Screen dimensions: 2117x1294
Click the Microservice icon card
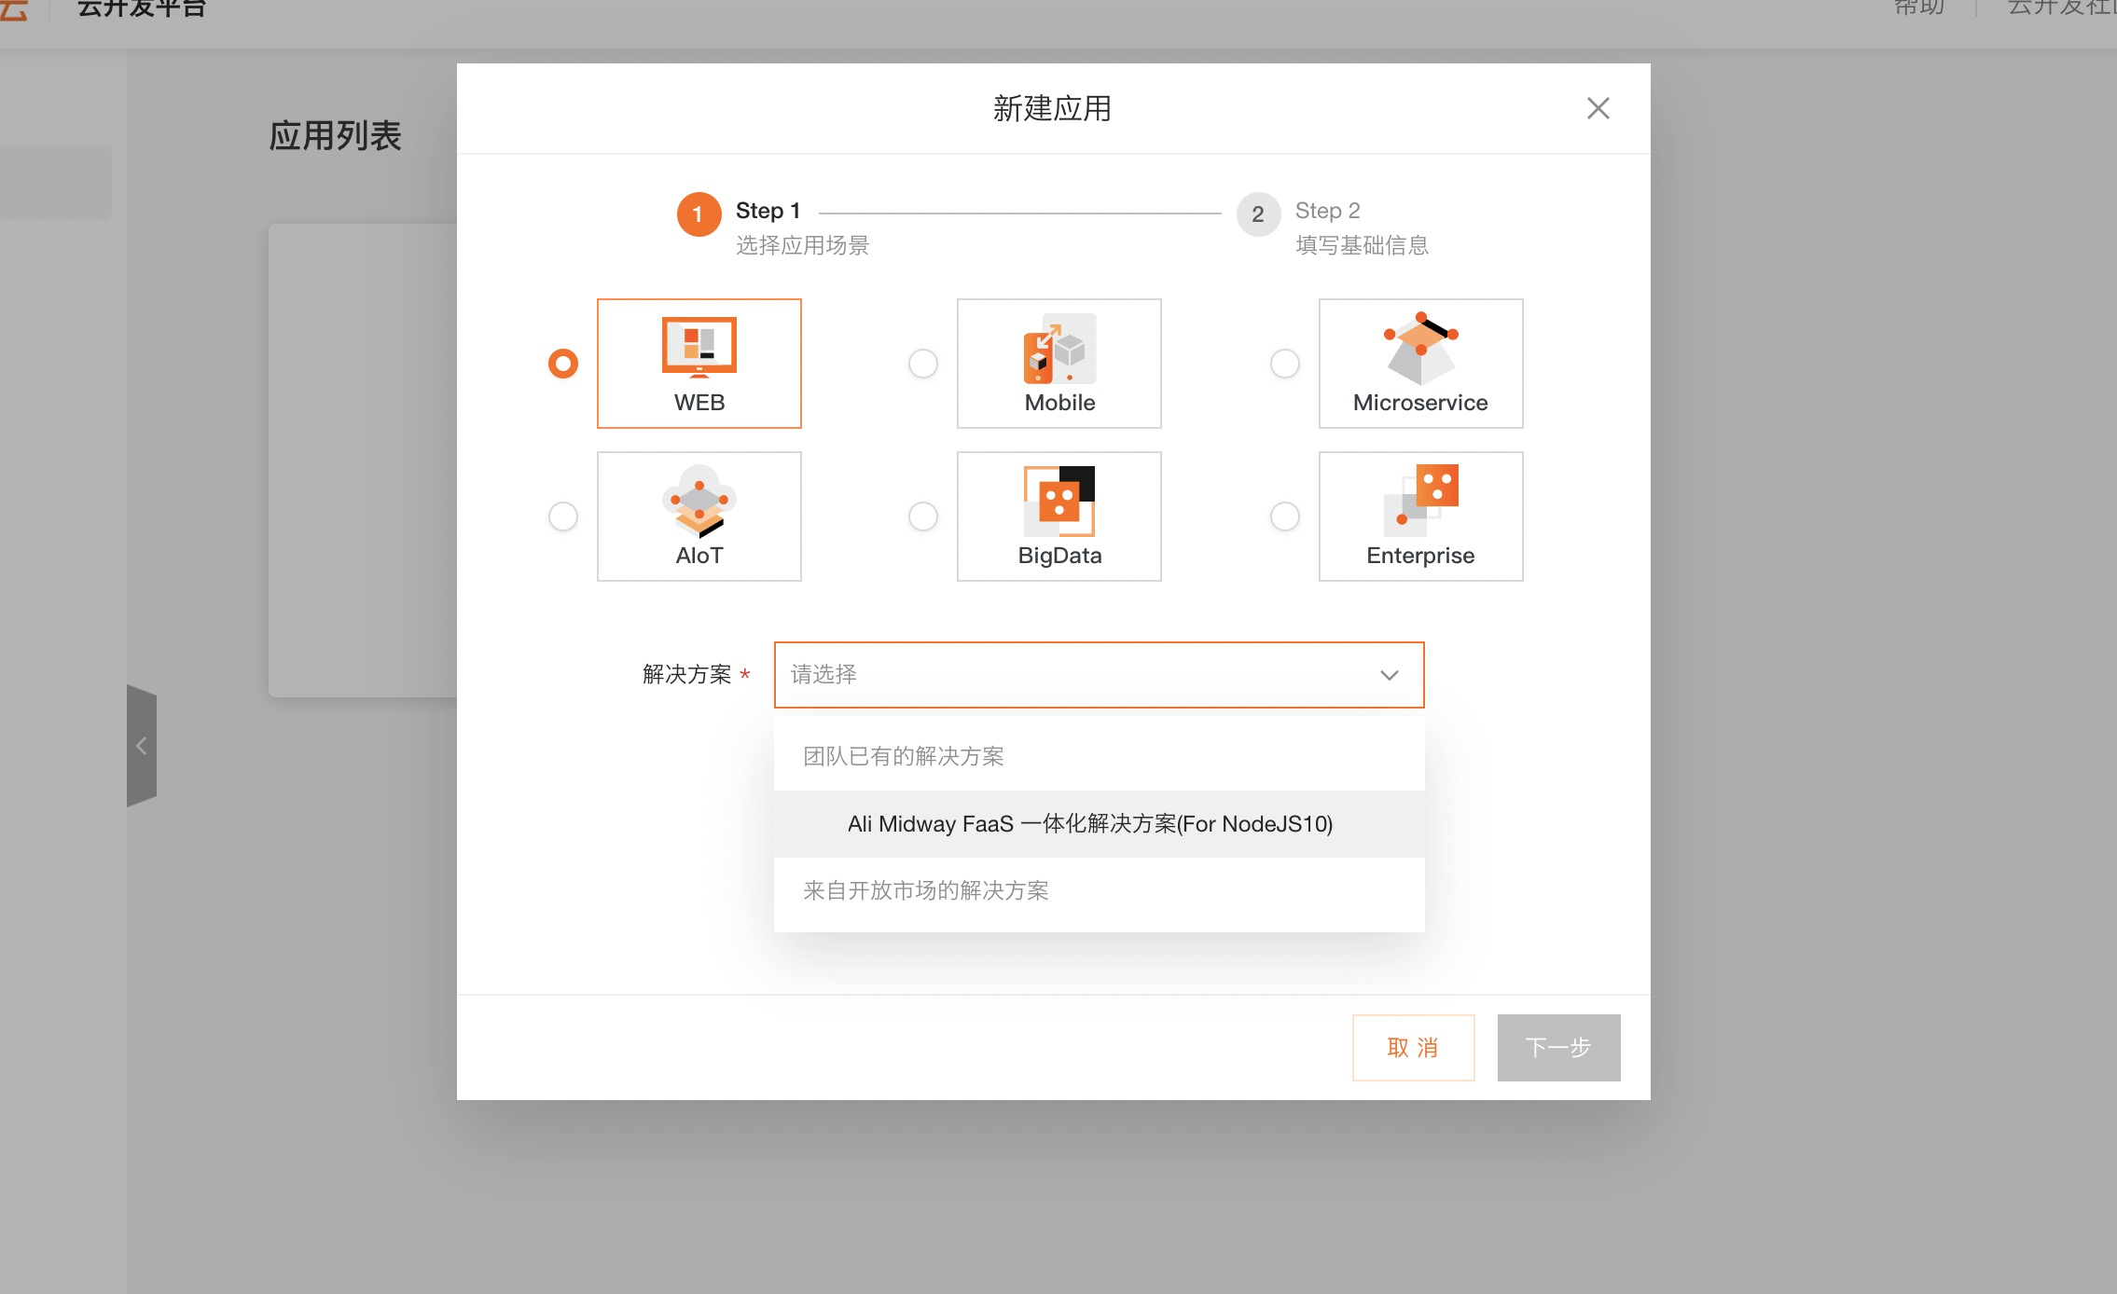[x=1419, y=363]
